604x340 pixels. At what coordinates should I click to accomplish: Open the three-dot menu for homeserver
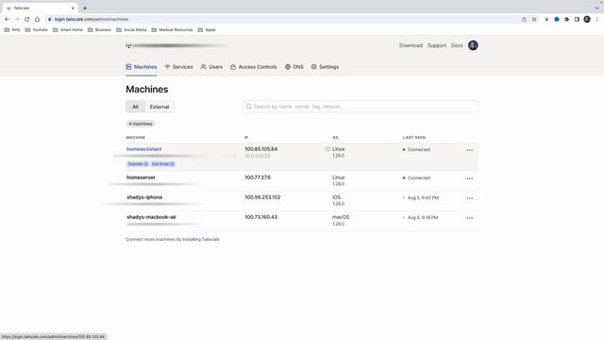[470, 178]
